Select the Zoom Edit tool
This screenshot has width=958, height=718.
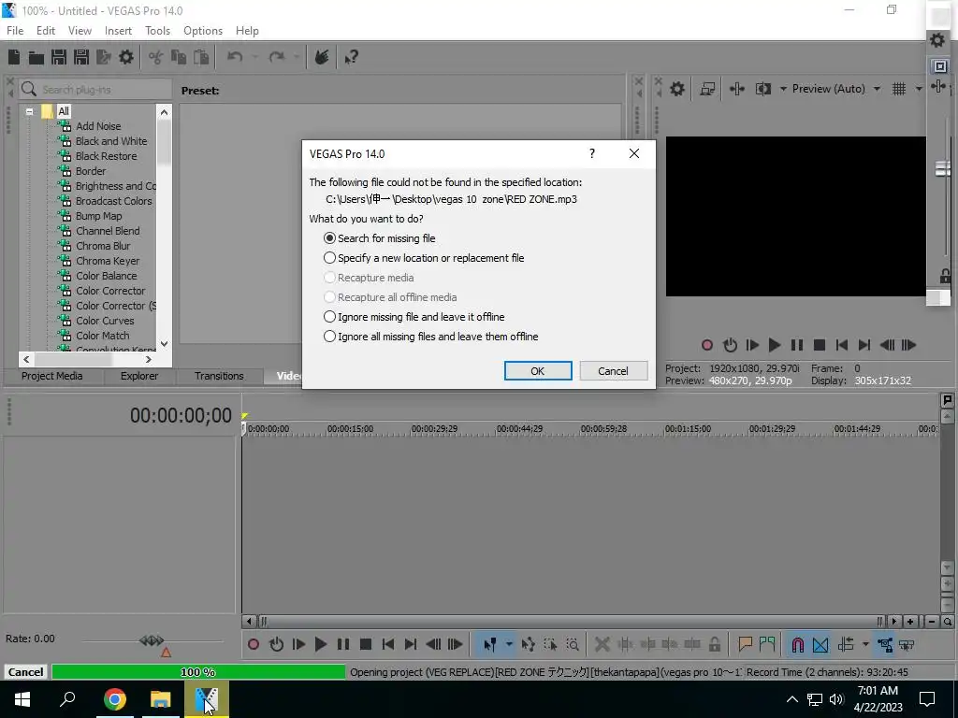[x=573, y=644]
